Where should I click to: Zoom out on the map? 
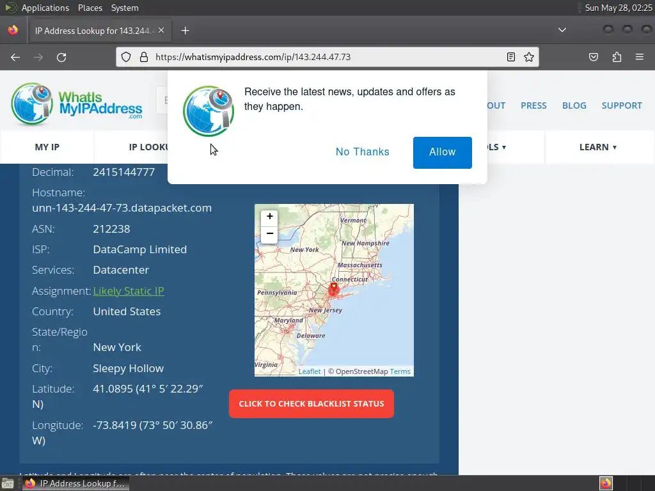click(270, 234)
